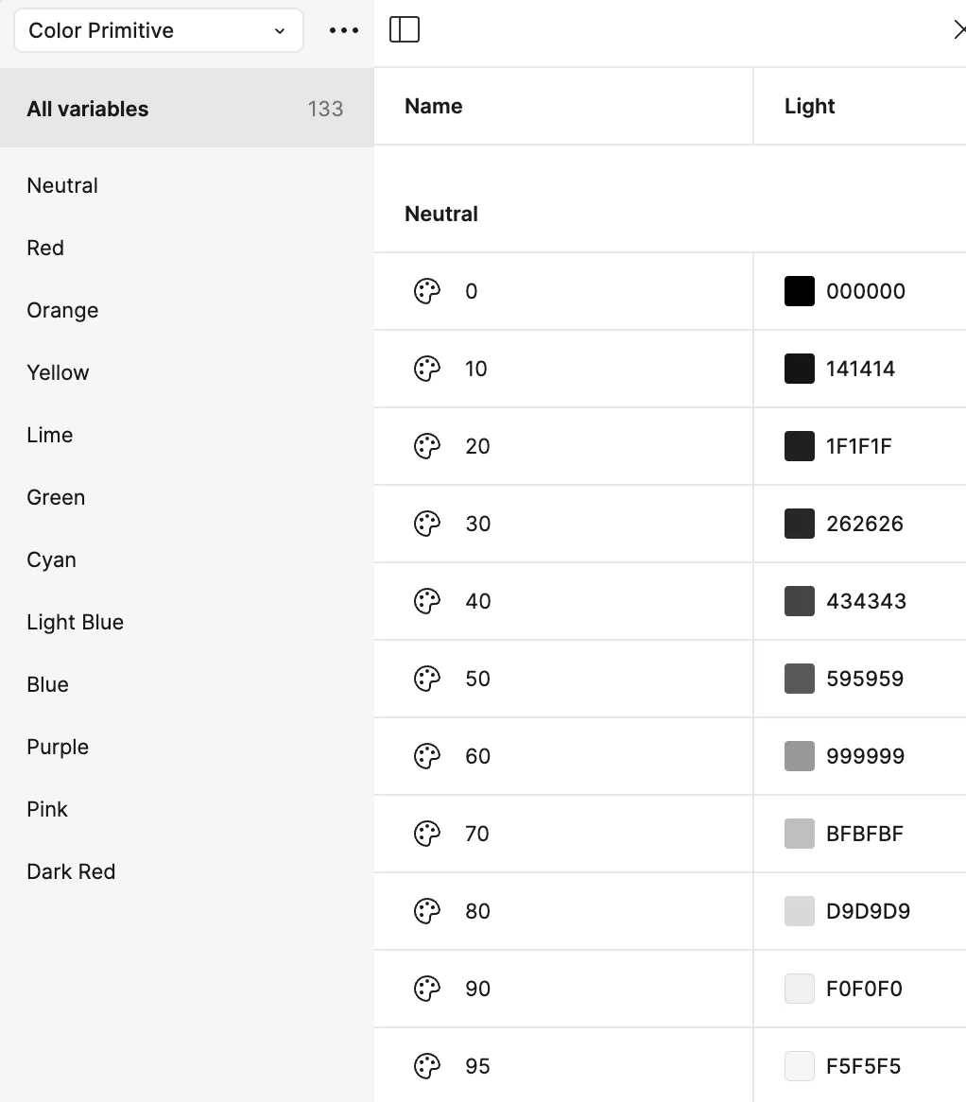966x1102 pixels.
Task: Click the palette icon for variable 40
Action: [x=427, y=601]
